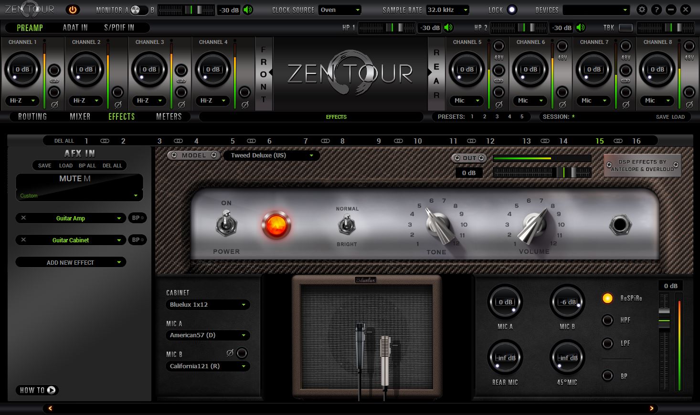Open the settings gear icon
Viewport: 700px width, 415px height.
(x=642, y=10)
